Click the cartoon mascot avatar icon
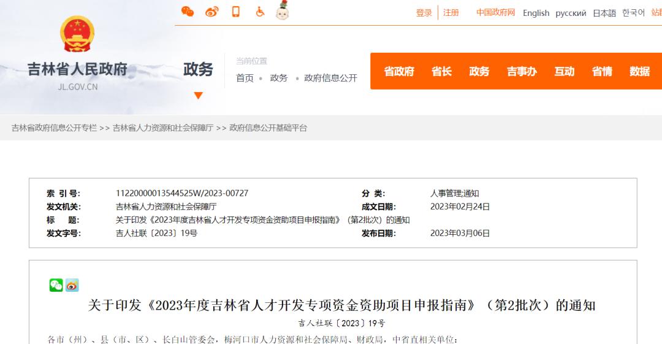 pyautogui.click(x=283, y=10)
